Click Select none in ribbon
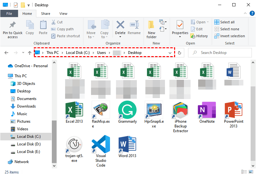 pyautogui.click(x=227, y=29)
